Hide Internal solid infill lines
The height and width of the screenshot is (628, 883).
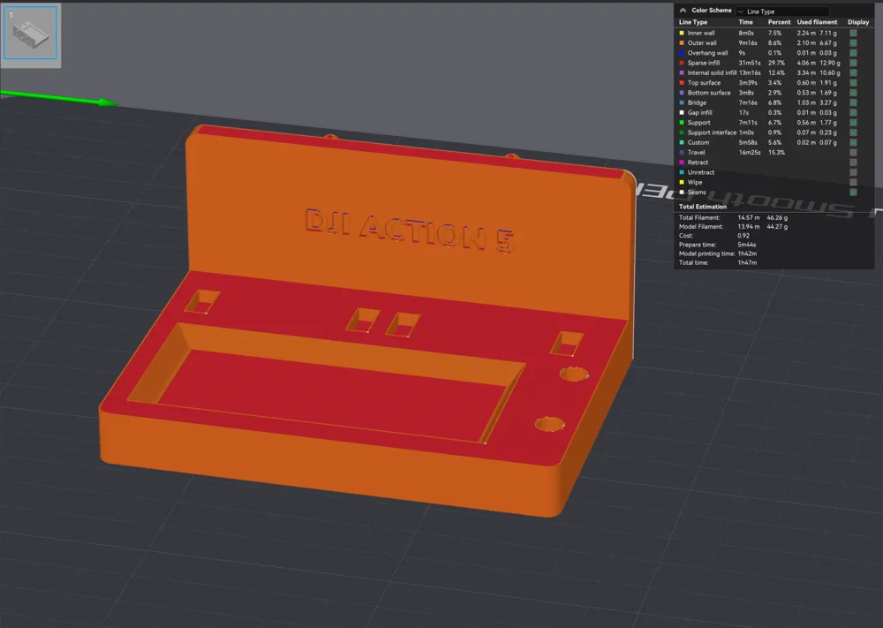tap(853, 72)
